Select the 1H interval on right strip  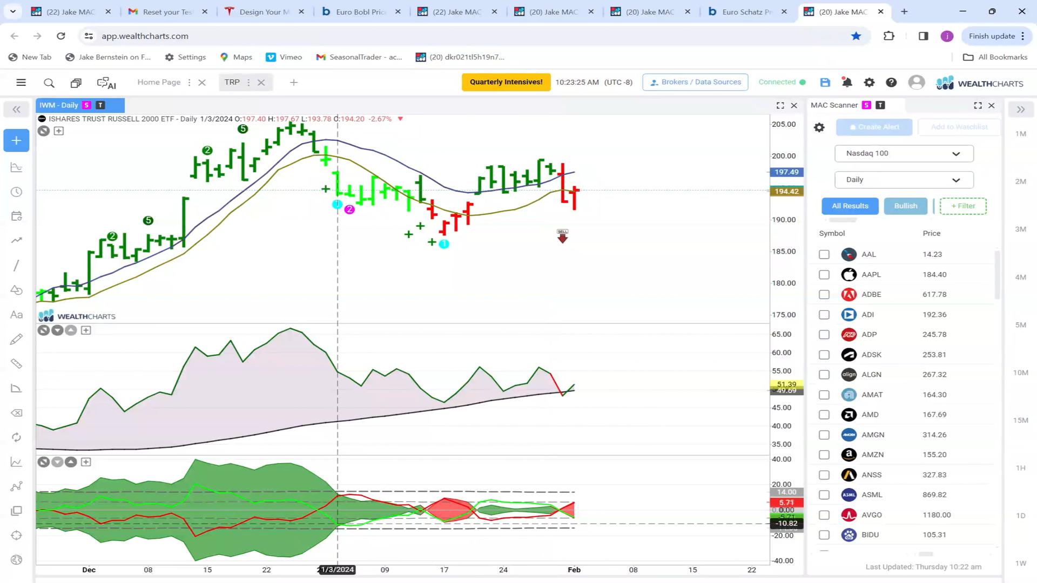(1021, 468)
